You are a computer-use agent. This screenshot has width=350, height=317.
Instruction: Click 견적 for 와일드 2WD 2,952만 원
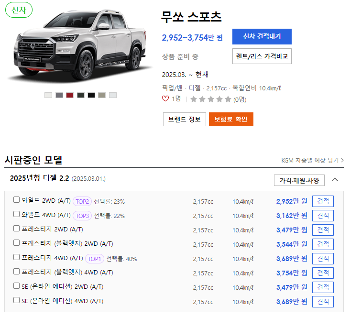(x=323, y=201)
